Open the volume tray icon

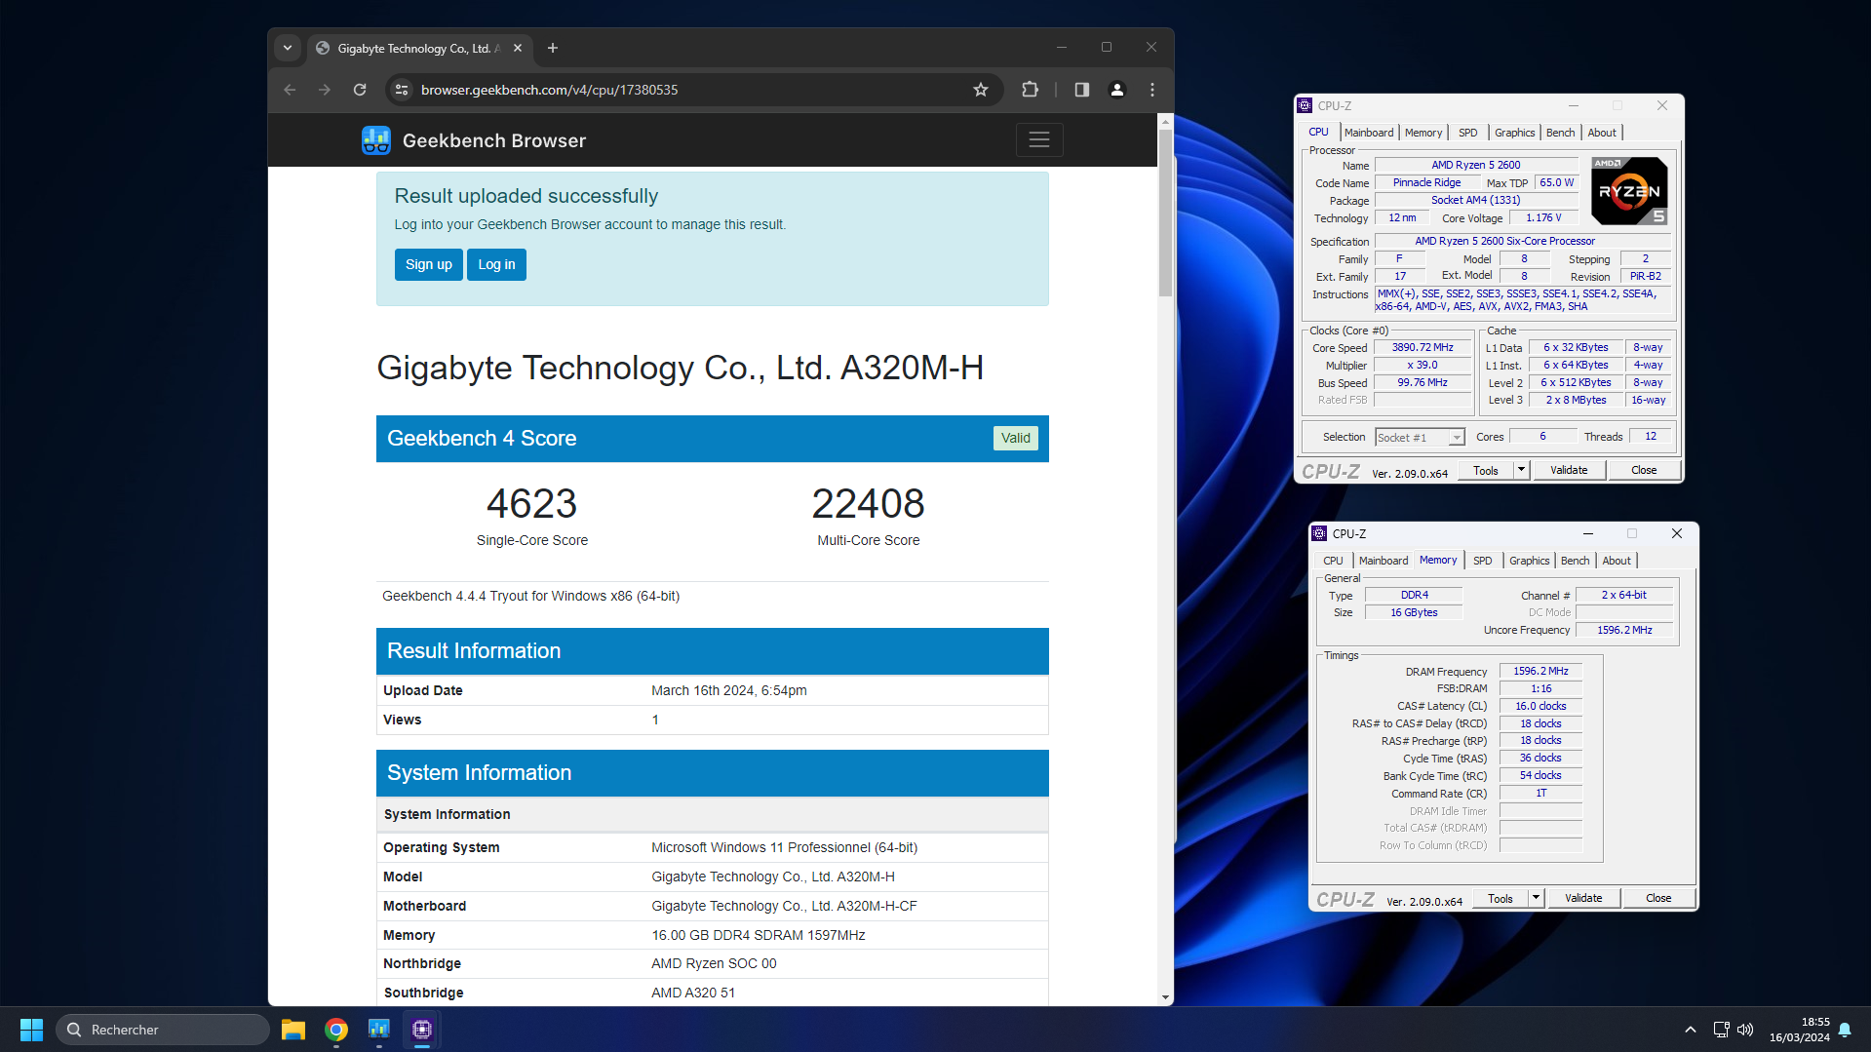point(1745,1030)
